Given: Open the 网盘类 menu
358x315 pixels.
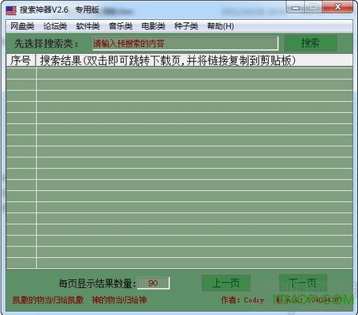Looking at the screenshot, I should [22, 26].
